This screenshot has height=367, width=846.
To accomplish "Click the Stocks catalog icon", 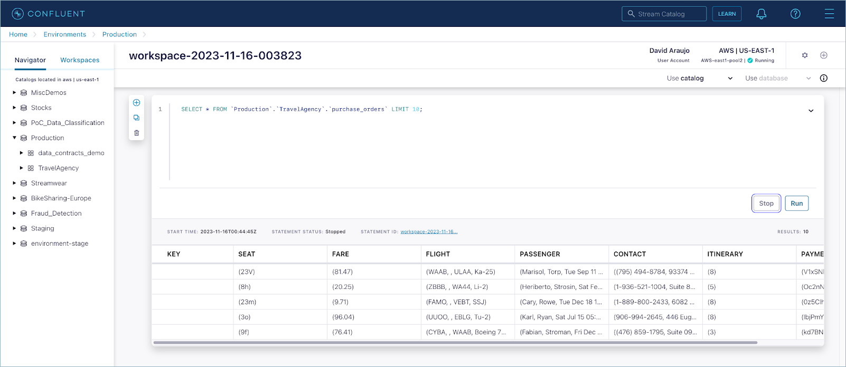I will (x=24, y=108).
